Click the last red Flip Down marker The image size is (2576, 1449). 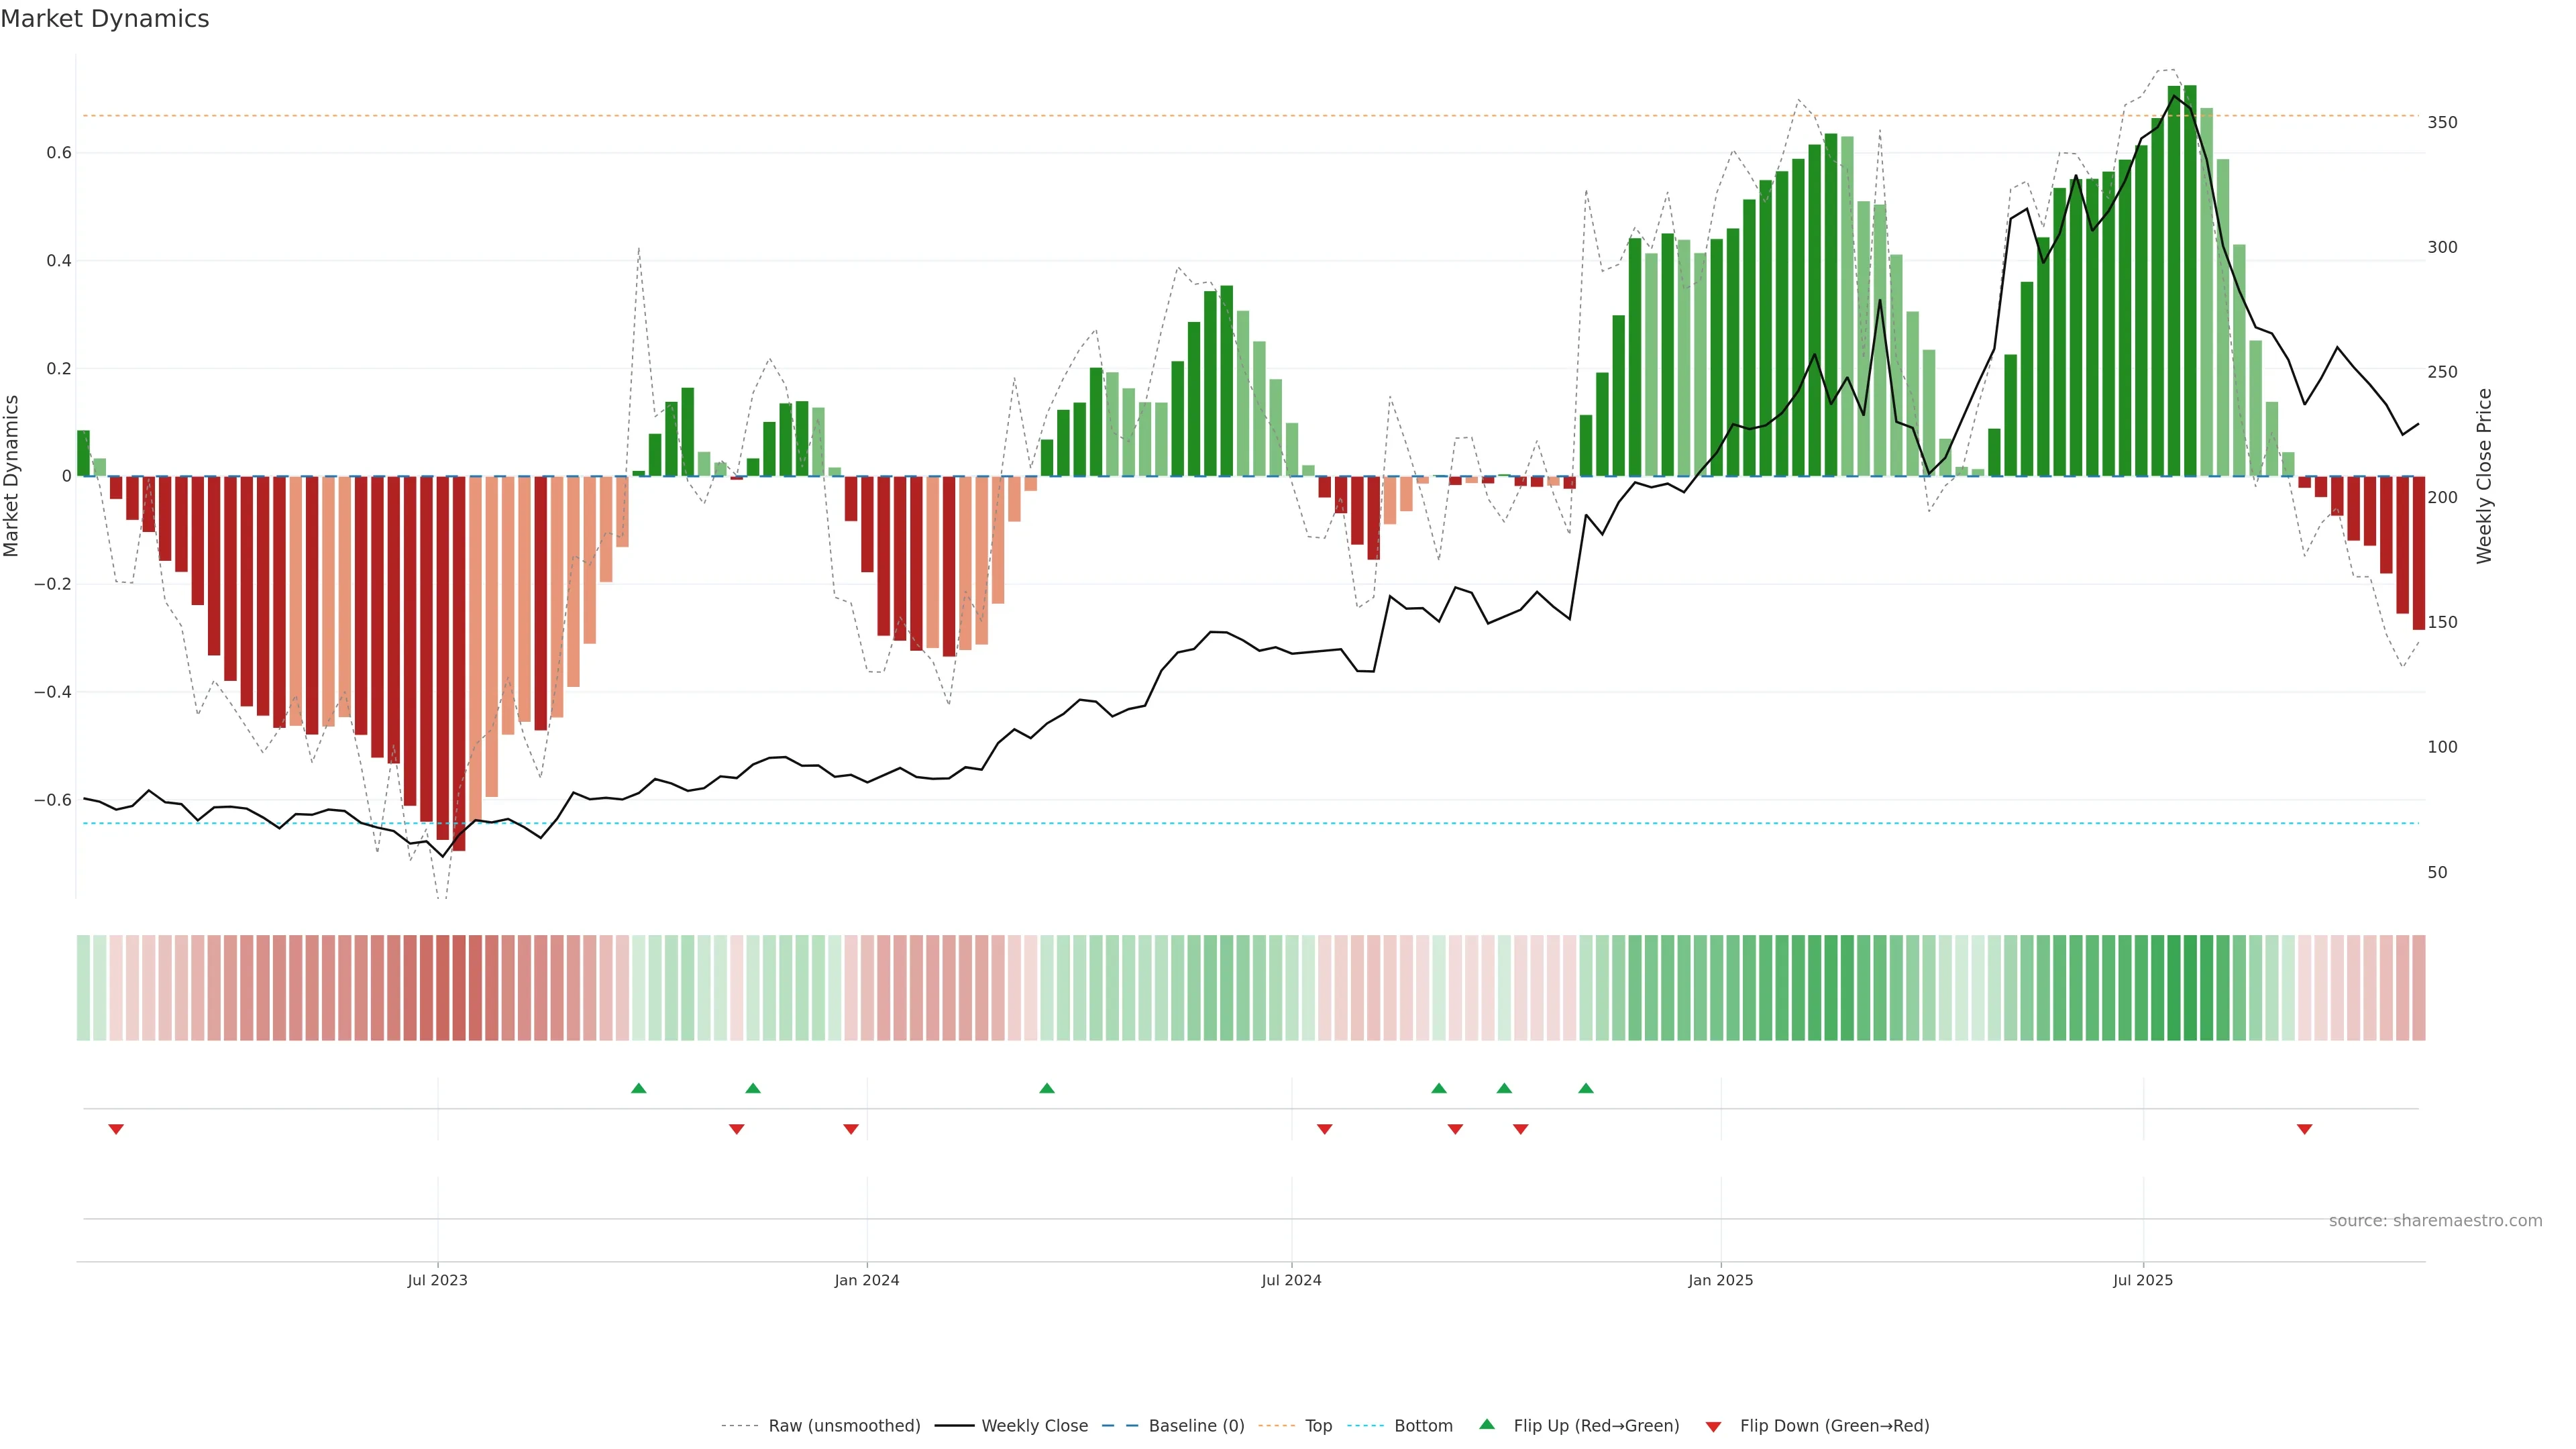tap(2304, 1129)
